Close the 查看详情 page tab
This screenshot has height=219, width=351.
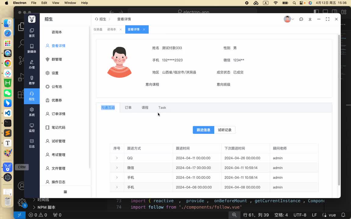(144, 30)
